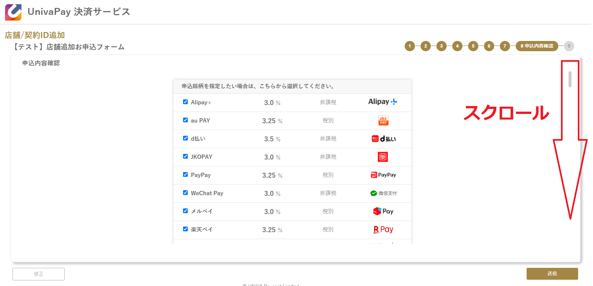Go to step 4 in progress indicator

(457, 46)
